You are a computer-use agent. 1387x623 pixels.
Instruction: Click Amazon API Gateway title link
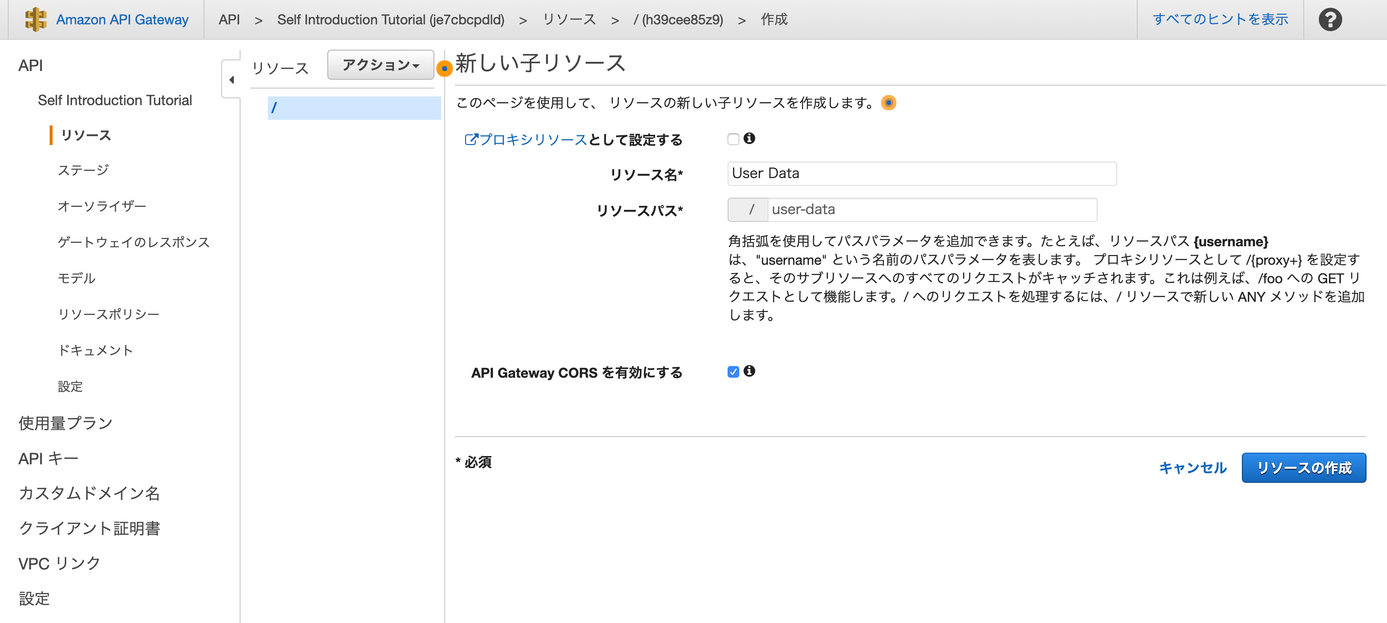click(x=122, y=20)
